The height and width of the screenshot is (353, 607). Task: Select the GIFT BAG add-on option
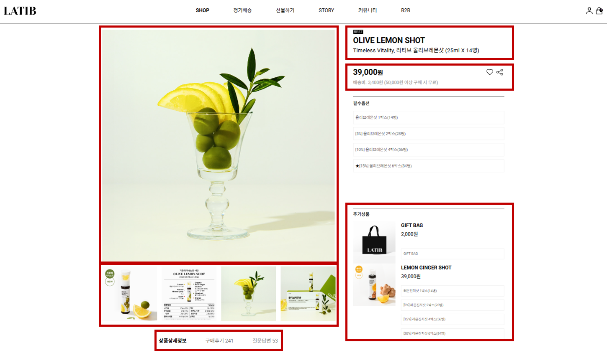pyautogui.click(x=453, y=254)
